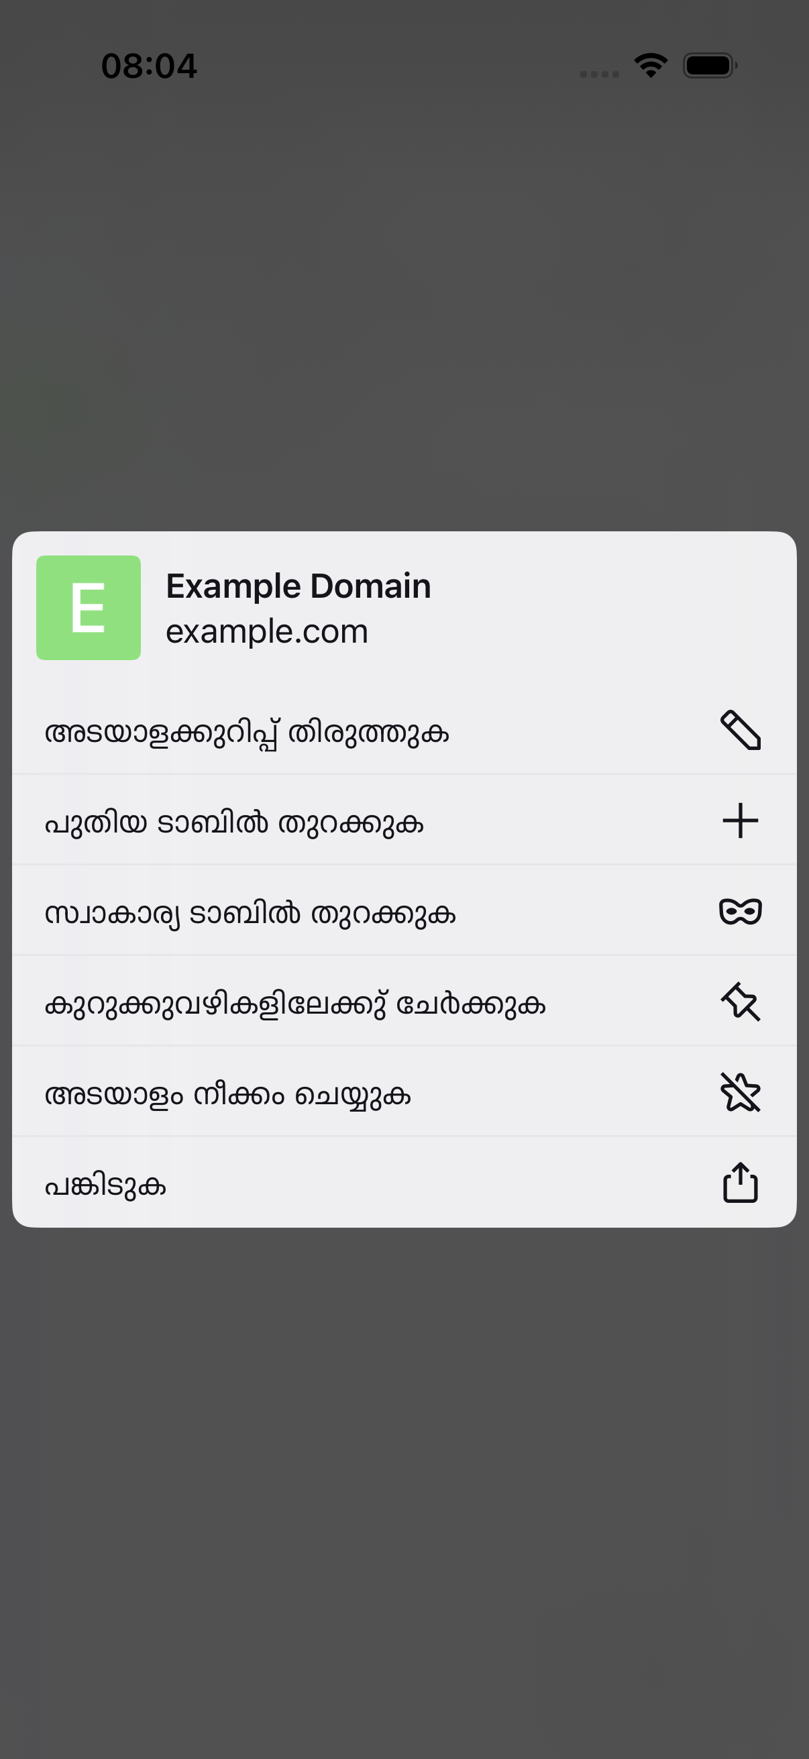Tap the 08:04 clock in status bar
The height and width of the screenshot is (1759, 809).
(x=149, y=66)
